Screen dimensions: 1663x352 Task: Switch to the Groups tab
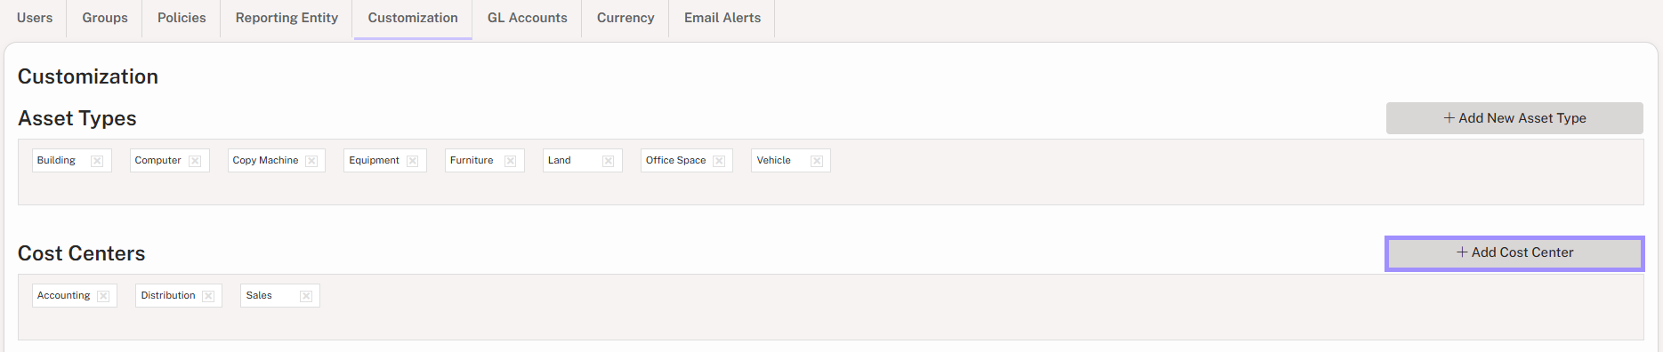click(105, 18)
